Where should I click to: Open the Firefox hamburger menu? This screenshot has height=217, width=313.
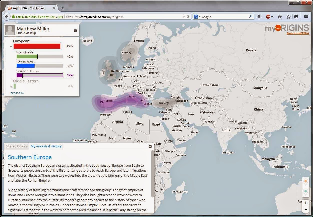click(x=306, y=16)
